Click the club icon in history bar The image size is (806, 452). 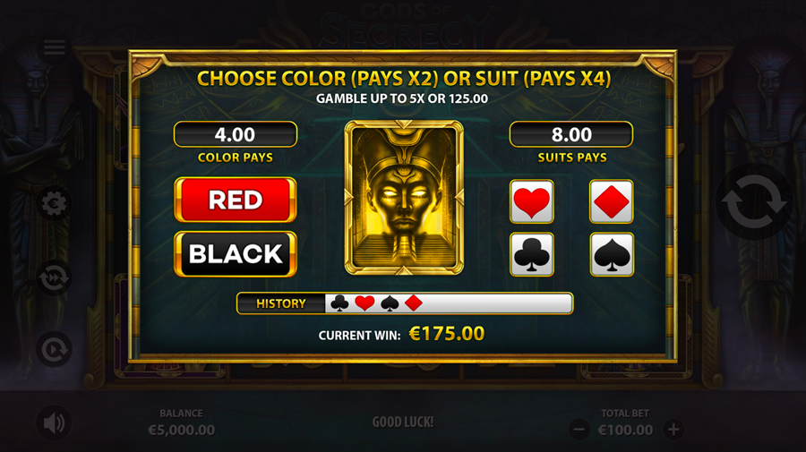pos(339,303)
